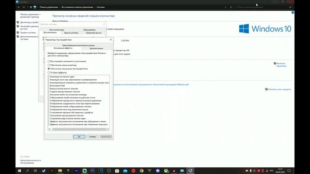Open Microsoft software license terms link

(151, 85)
